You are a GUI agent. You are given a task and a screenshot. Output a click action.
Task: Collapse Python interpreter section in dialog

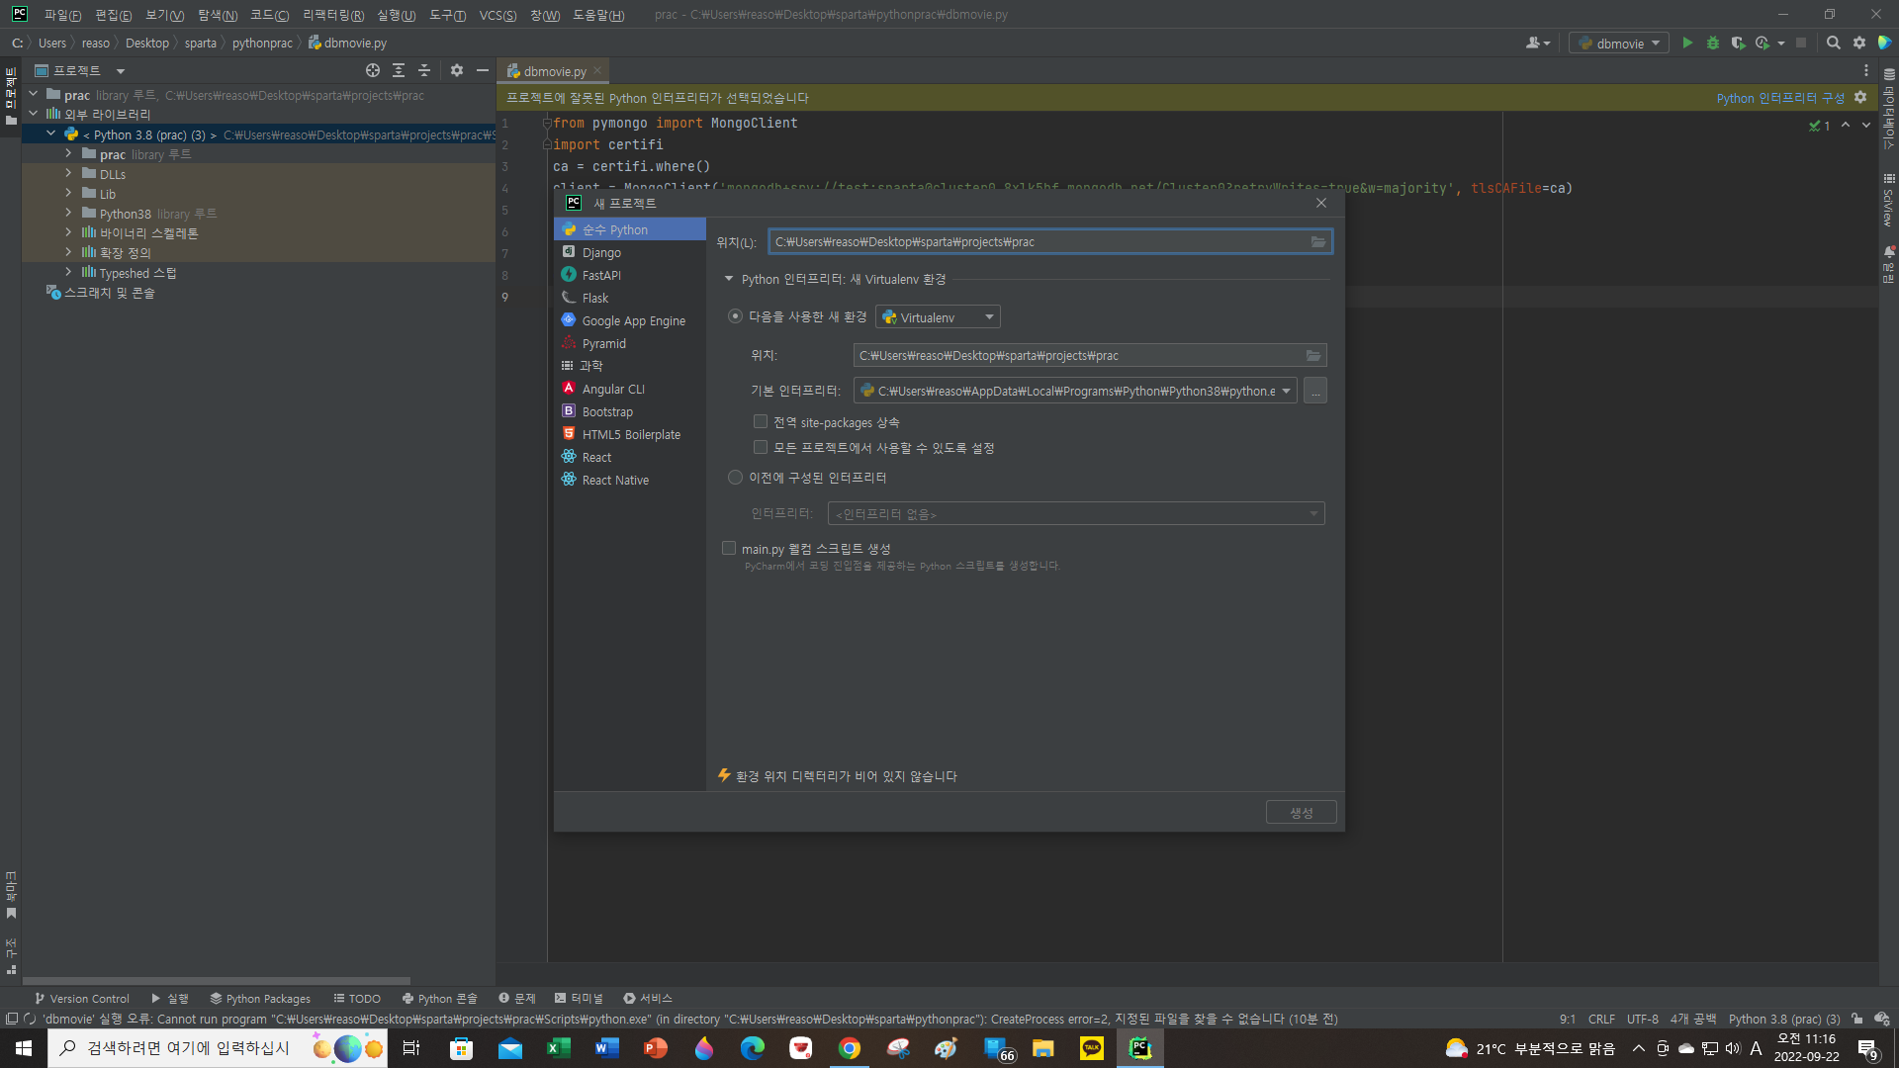point(729,279)
